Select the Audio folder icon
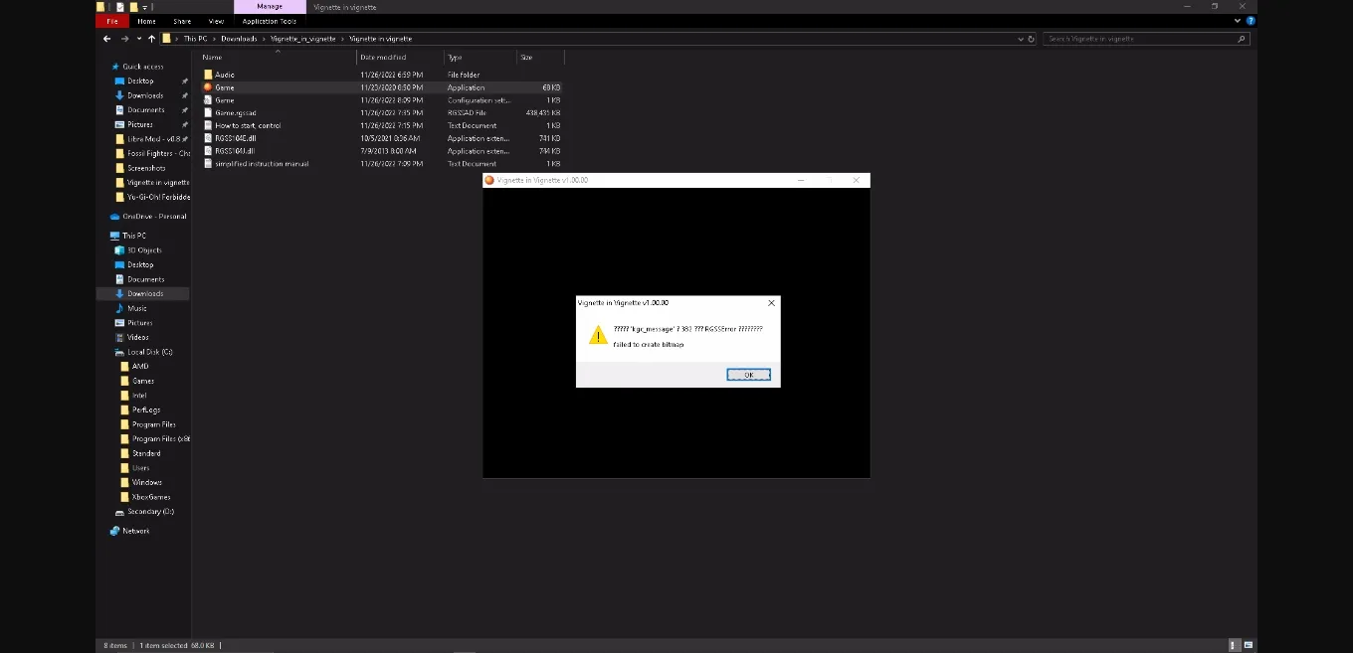Image resolution: width=1353 pixels, height=653 pixels. click(209, 75)
